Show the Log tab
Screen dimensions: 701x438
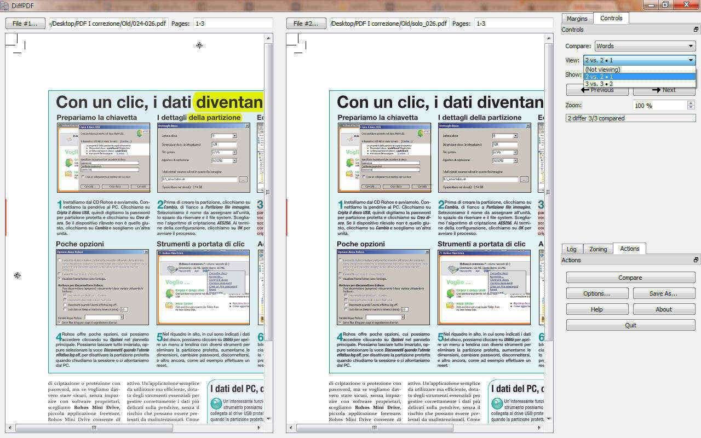(571, 249)
